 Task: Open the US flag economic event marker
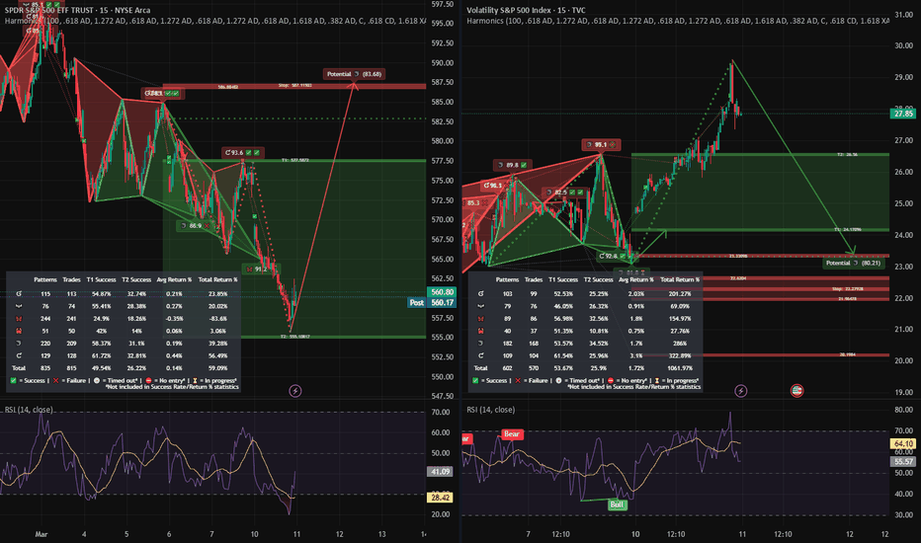pyautogui.click(x=796, y=390)
